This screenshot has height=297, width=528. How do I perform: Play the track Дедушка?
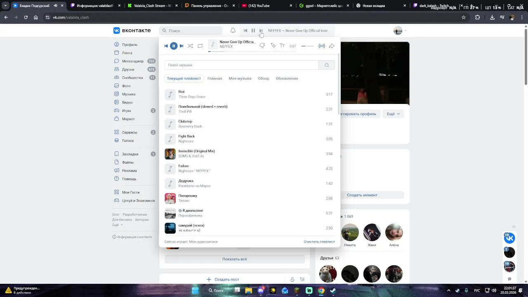250,184
